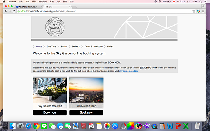
Task: Open Spotlight search in menu bar
Action: tap(201, 2)
